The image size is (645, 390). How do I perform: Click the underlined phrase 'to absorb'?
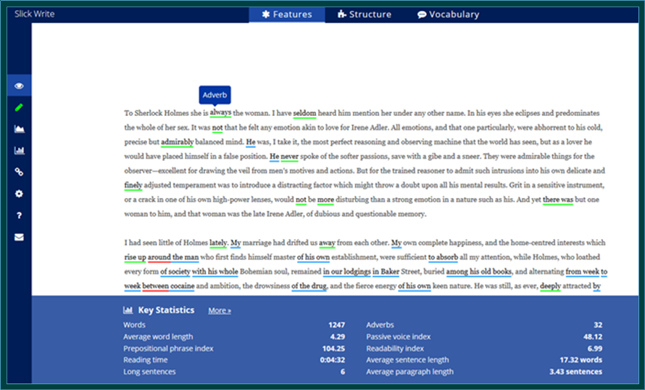pos(443,257)
